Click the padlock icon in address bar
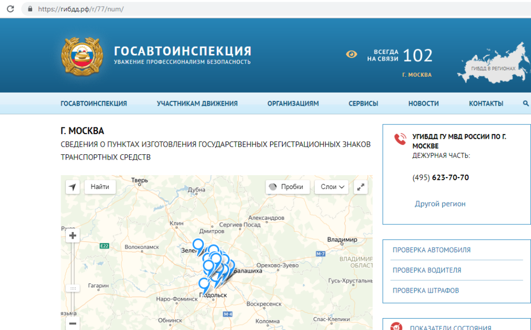Screen dimensions: 531x330 [x=30, y=9]
